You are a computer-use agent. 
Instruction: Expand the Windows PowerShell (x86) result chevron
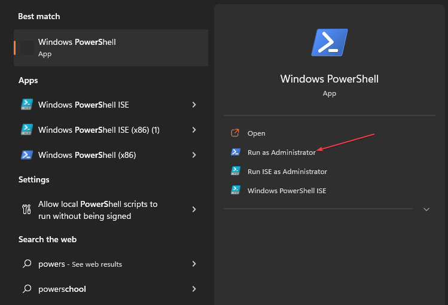click(x=194, y=155)
